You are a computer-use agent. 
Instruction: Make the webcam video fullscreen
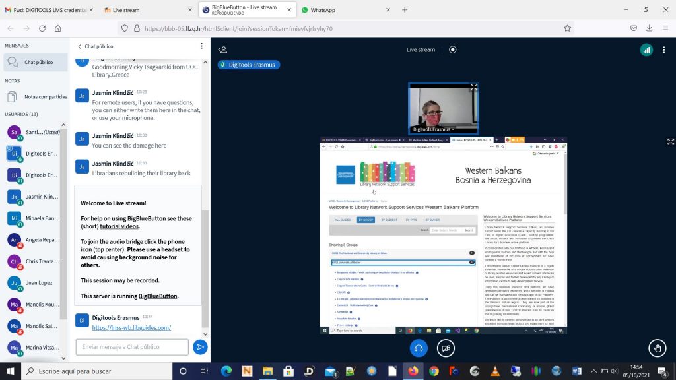point(473,87)
